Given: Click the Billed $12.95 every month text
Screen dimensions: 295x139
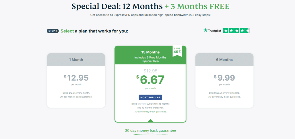Looking at the screenshot, I should [76, 93].
